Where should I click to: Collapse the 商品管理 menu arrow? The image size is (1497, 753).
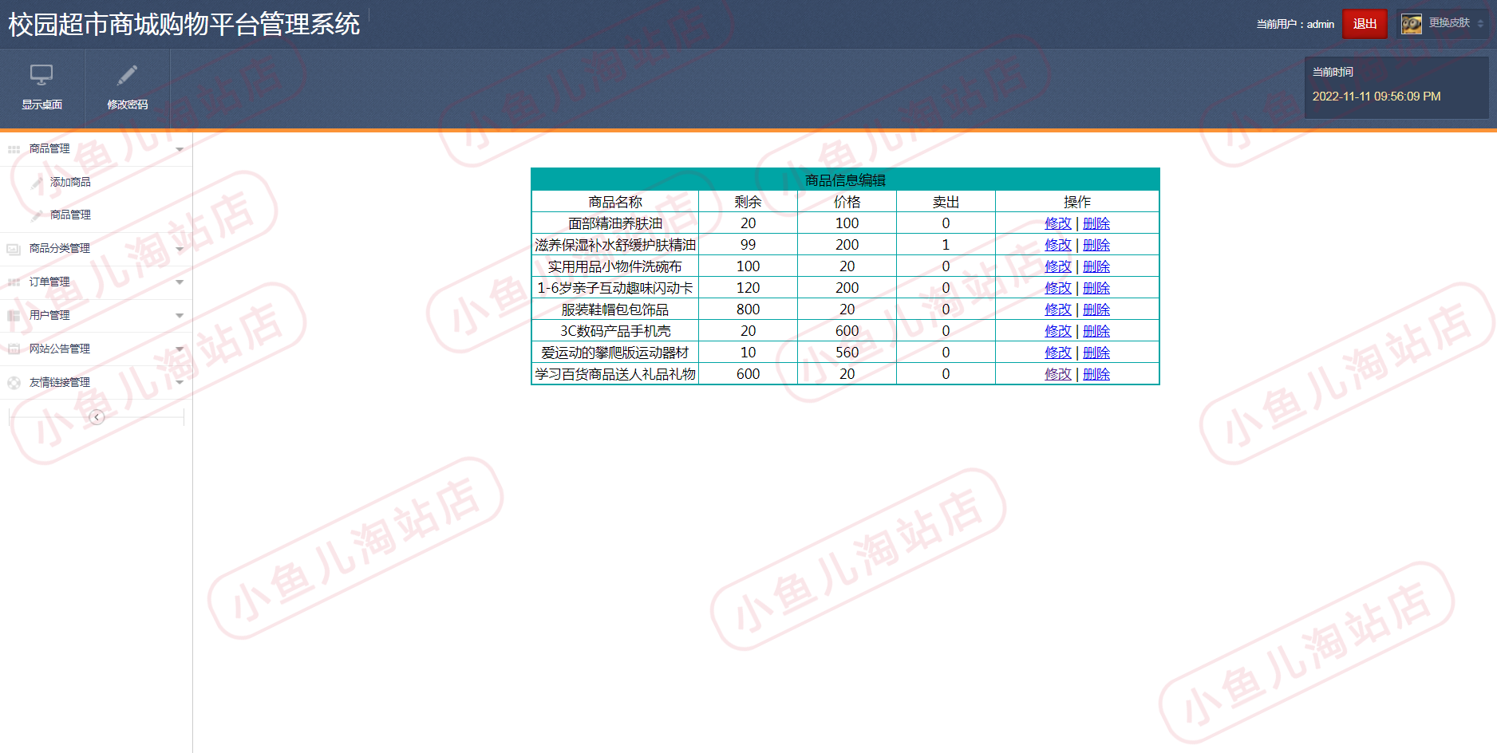(180, 149)
